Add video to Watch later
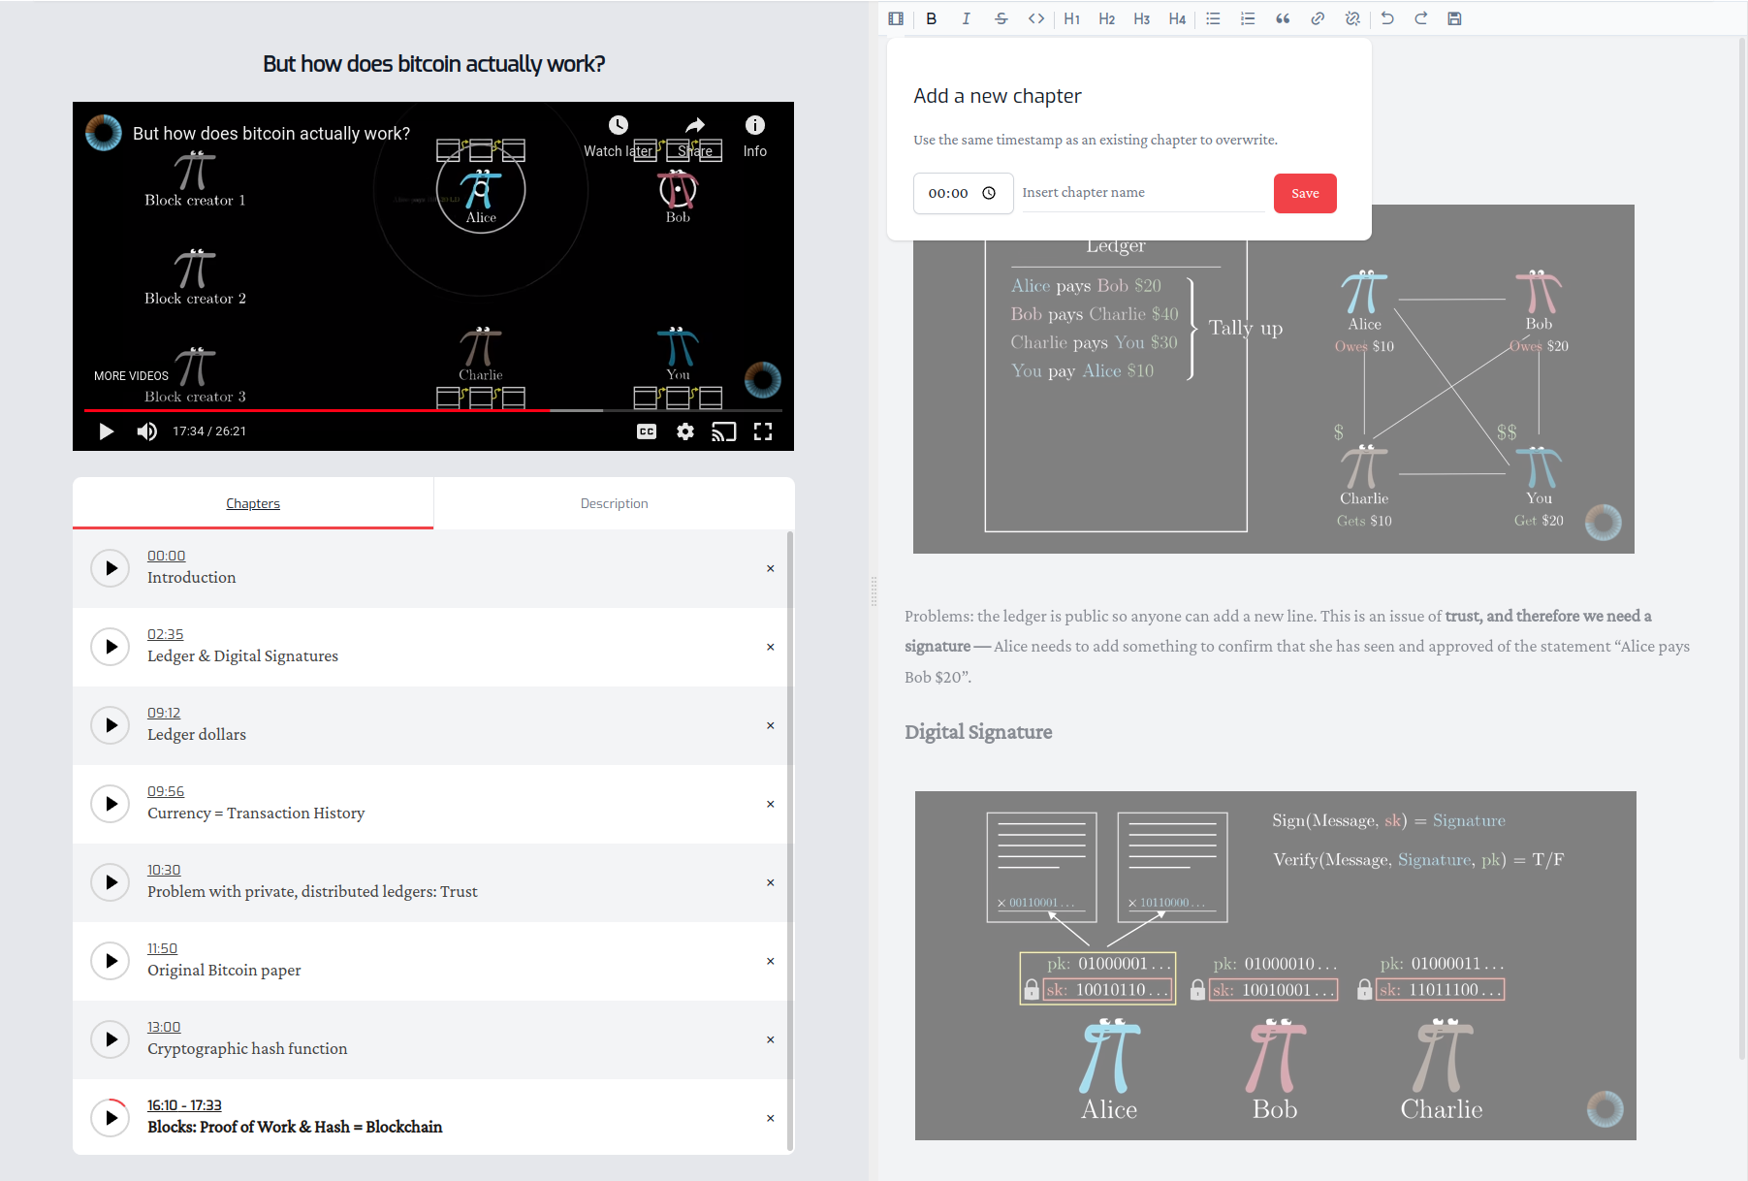 619,137
